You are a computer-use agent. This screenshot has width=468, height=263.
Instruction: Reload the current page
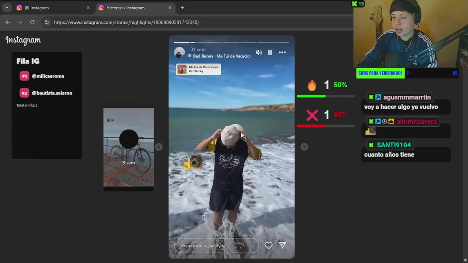(32, 22)
